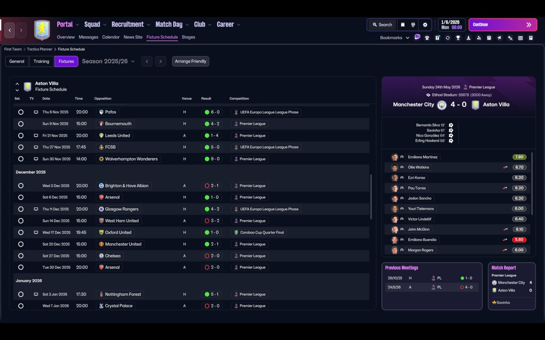545x340 pixels.
Task: Open the trophy competitions bookmark icon
Action: (x=458, y=38)
